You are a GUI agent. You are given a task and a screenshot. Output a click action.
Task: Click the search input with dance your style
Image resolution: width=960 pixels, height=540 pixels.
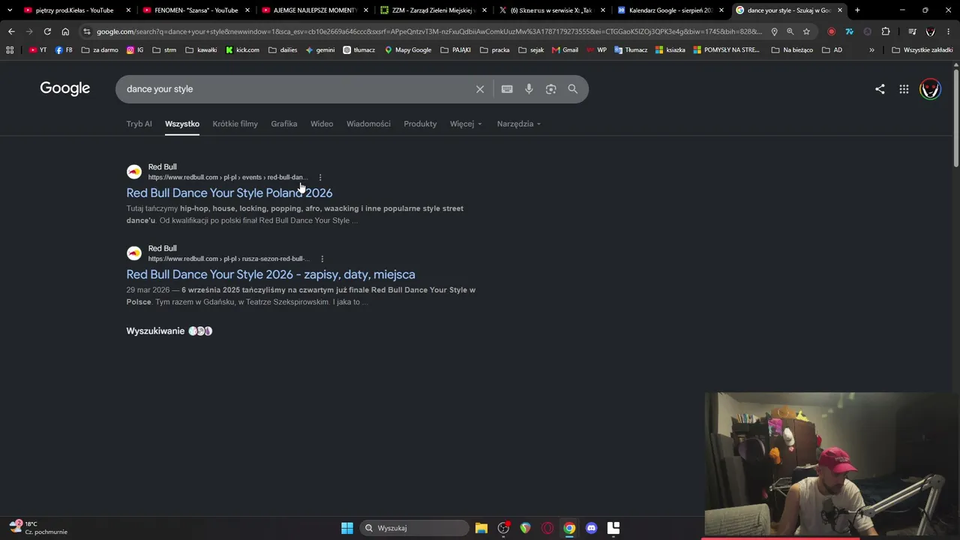(296, 89)
